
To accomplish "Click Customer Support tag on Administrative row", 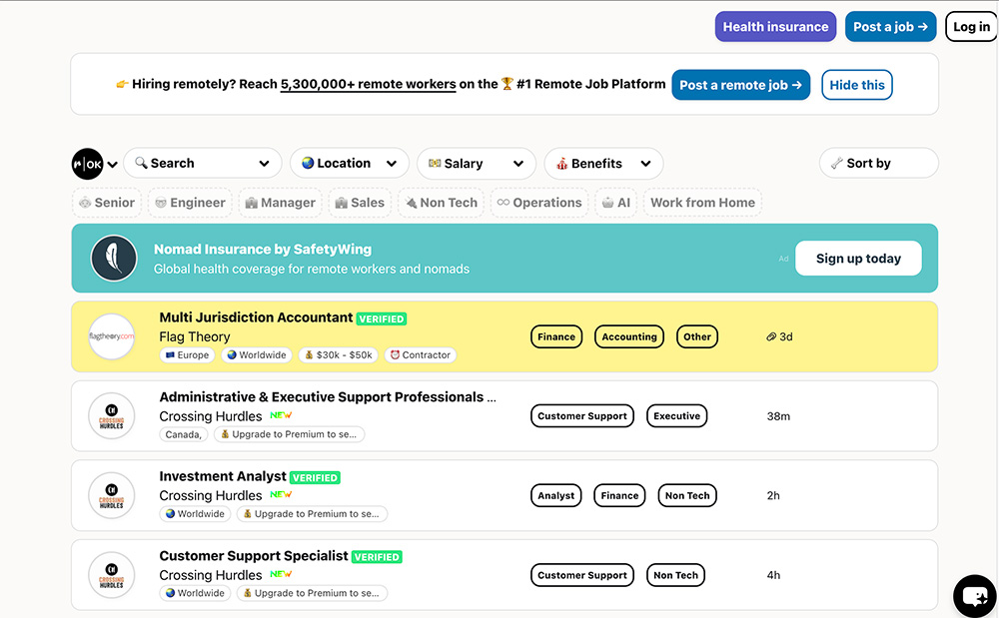I will point(582,415).
